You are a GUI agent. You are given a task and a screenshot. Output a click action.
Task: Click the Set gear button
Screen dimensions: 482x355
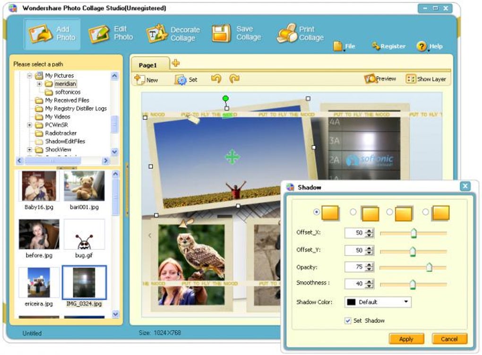pos(186,79)
